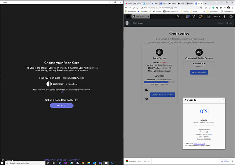Click the Chrome back arrow
The width and height of the screenshot is (235, 165).
click(x=126, y=7)
